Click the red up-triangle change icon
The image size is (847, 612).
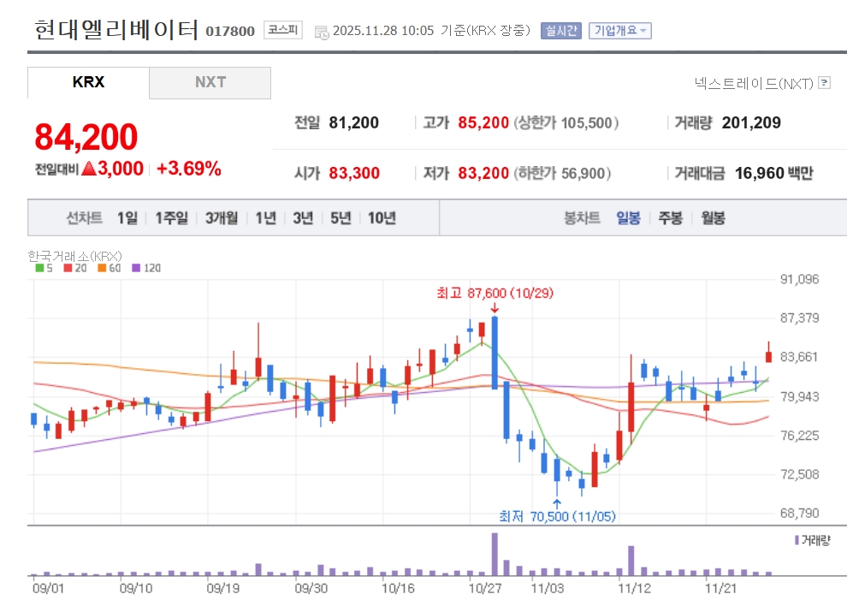89,169
